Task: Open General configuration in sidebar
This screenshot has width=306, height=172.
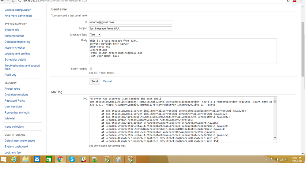Action: pyautogui.click(x=18, y=10)
